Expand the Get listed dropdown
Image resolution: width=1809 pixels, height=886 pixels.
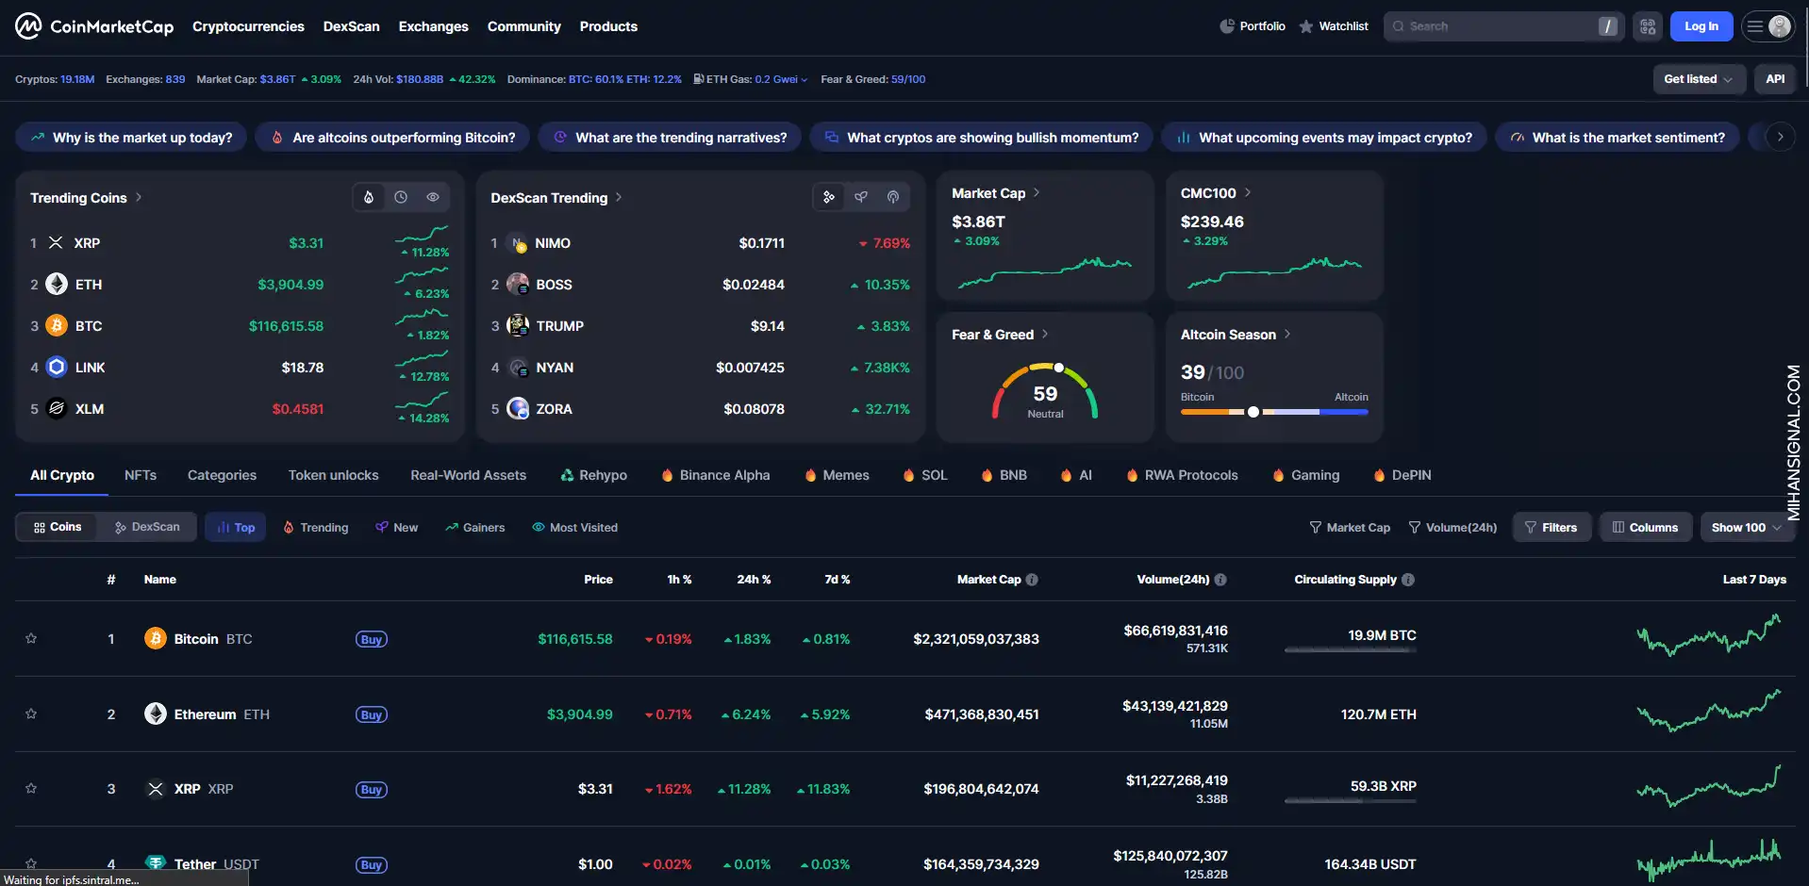tap(1699, 79)
